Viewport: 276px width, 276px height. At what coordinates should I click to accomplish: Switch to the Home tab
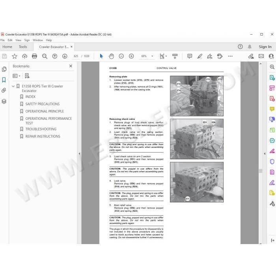coord(7,47)
